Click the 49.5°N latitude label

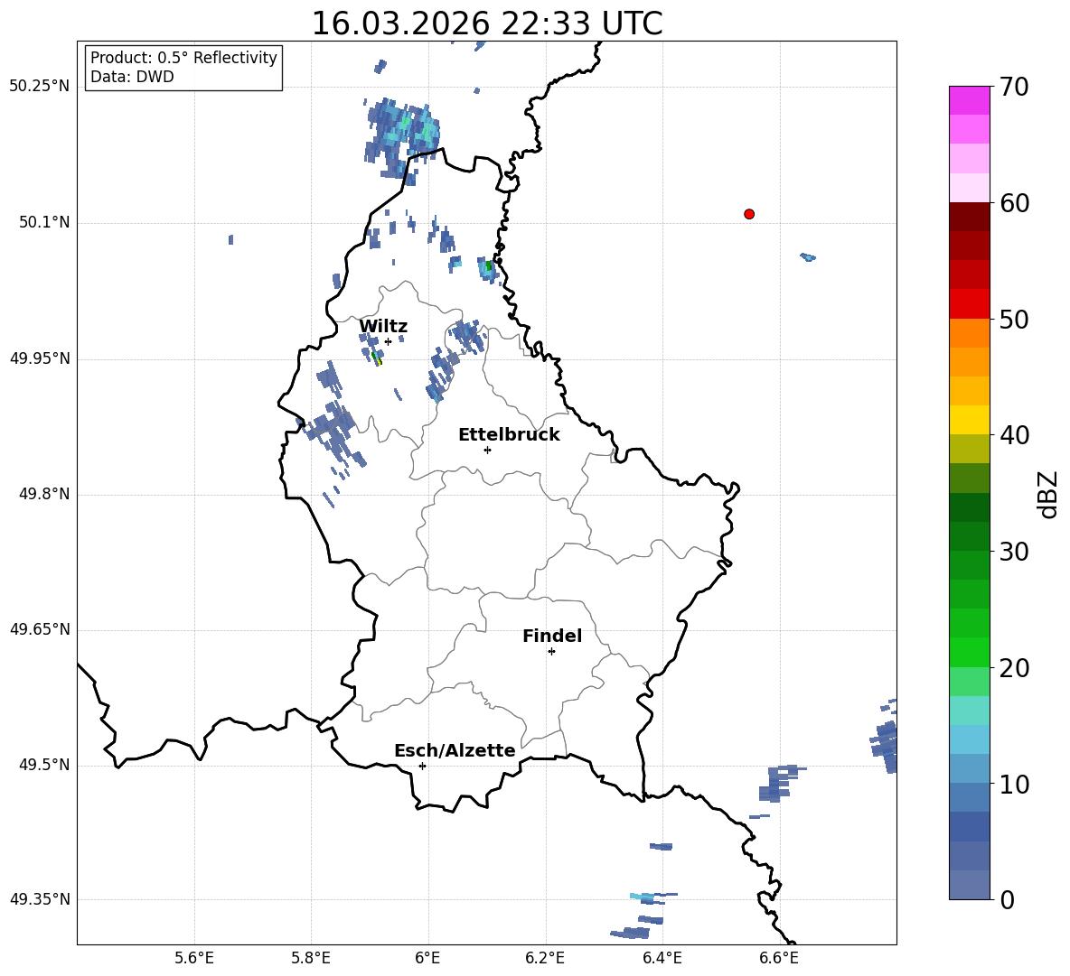44,765
